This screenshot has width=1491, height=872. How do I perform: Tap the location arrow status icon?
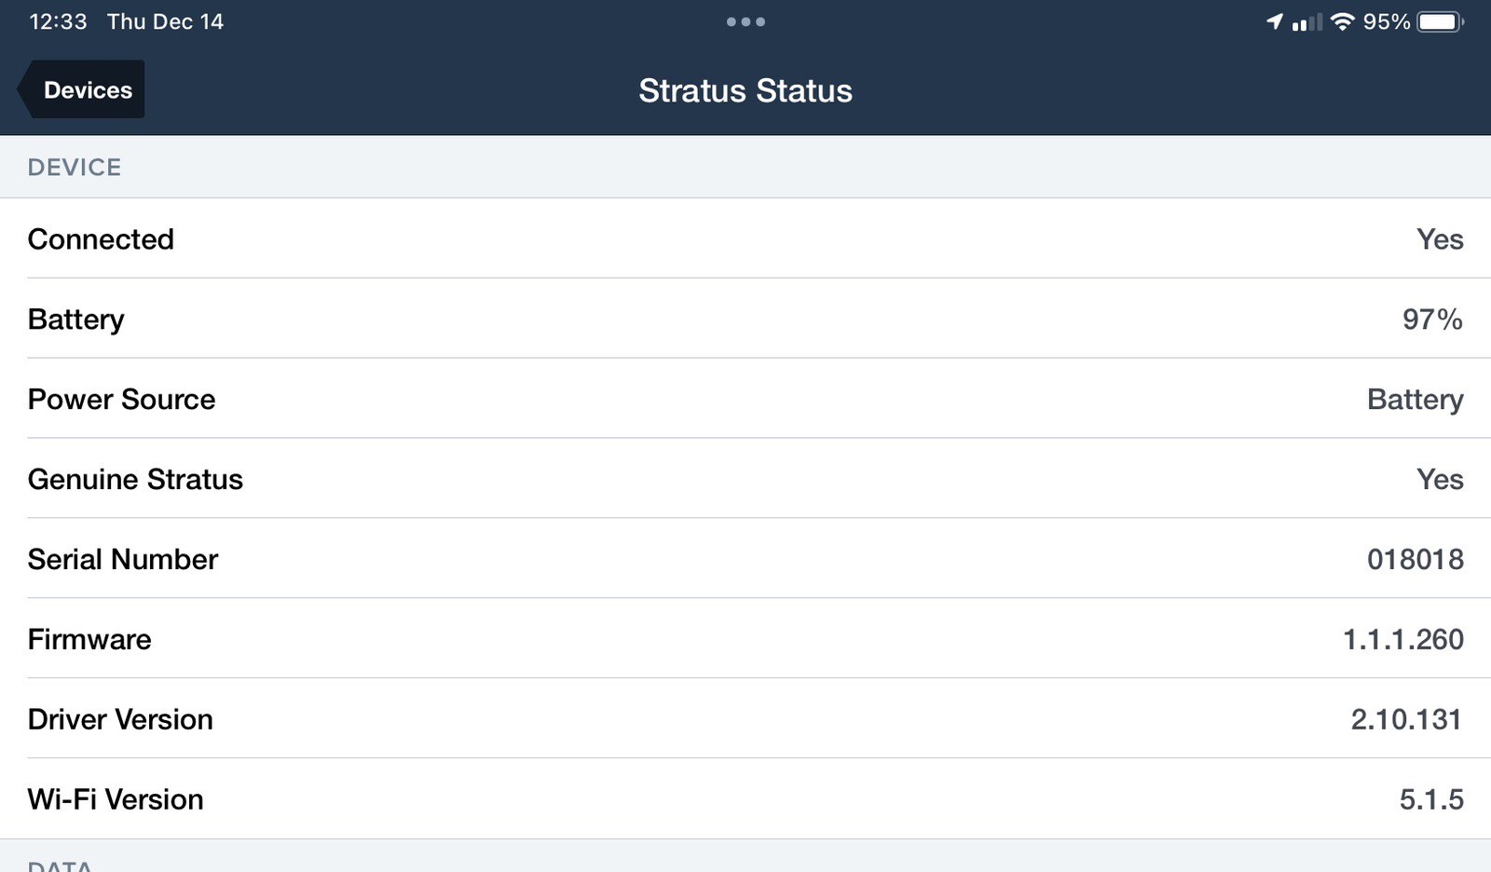[1274, 21]
